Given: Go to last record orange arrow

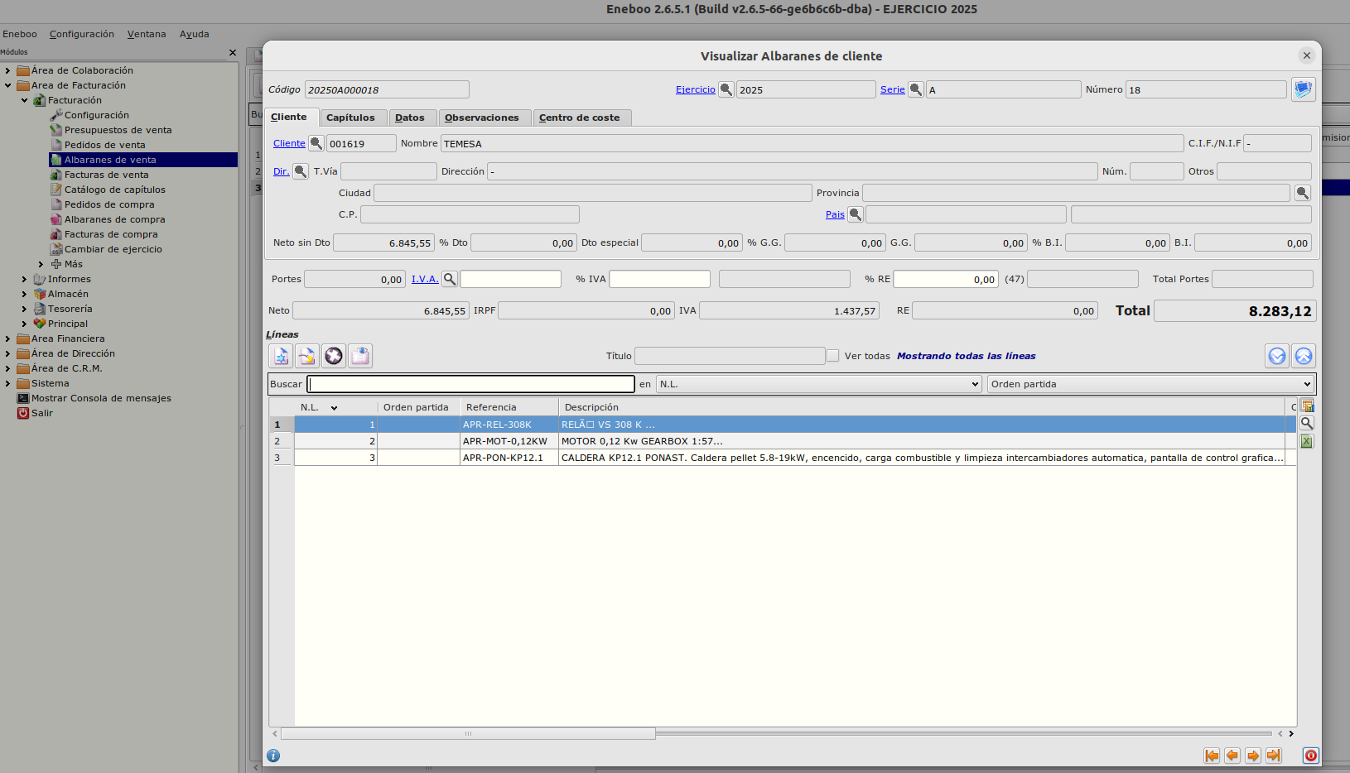Looking at the screenshot, I should tap(1274, 756).
